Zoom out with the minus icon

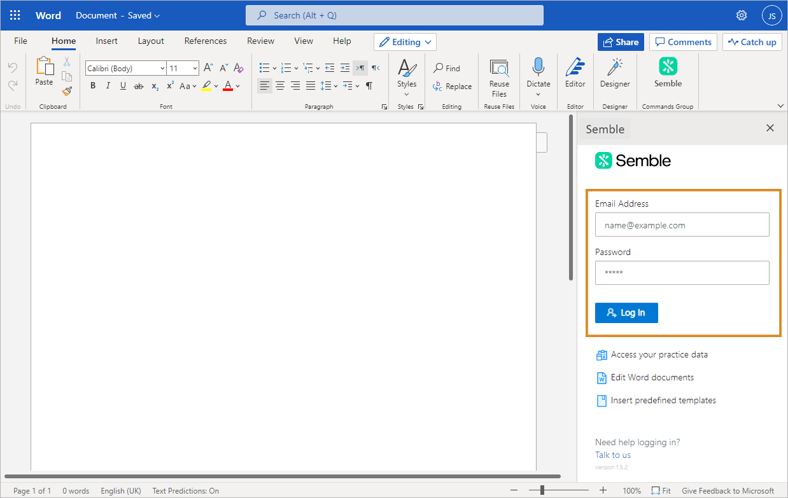pos(514,490)
